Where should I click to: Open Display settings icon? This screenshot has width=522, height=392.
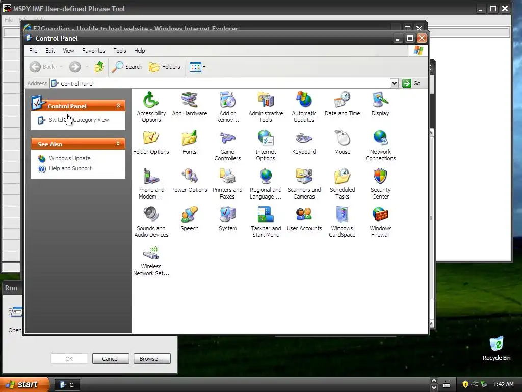(380, 104)
